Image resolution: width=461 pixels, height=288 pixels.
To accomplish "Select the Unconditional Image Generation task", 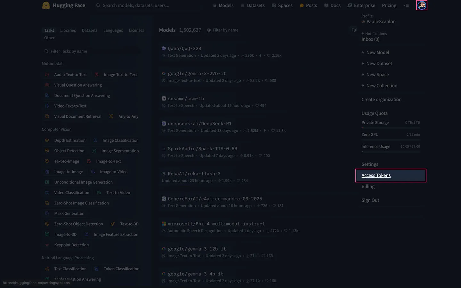I will click(79, 182).
